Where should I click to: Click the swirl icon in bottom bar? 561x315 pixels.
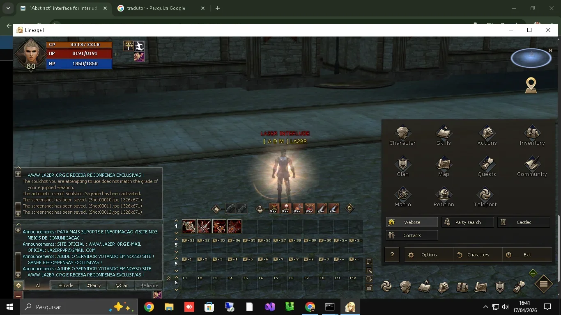click(386, 286)
